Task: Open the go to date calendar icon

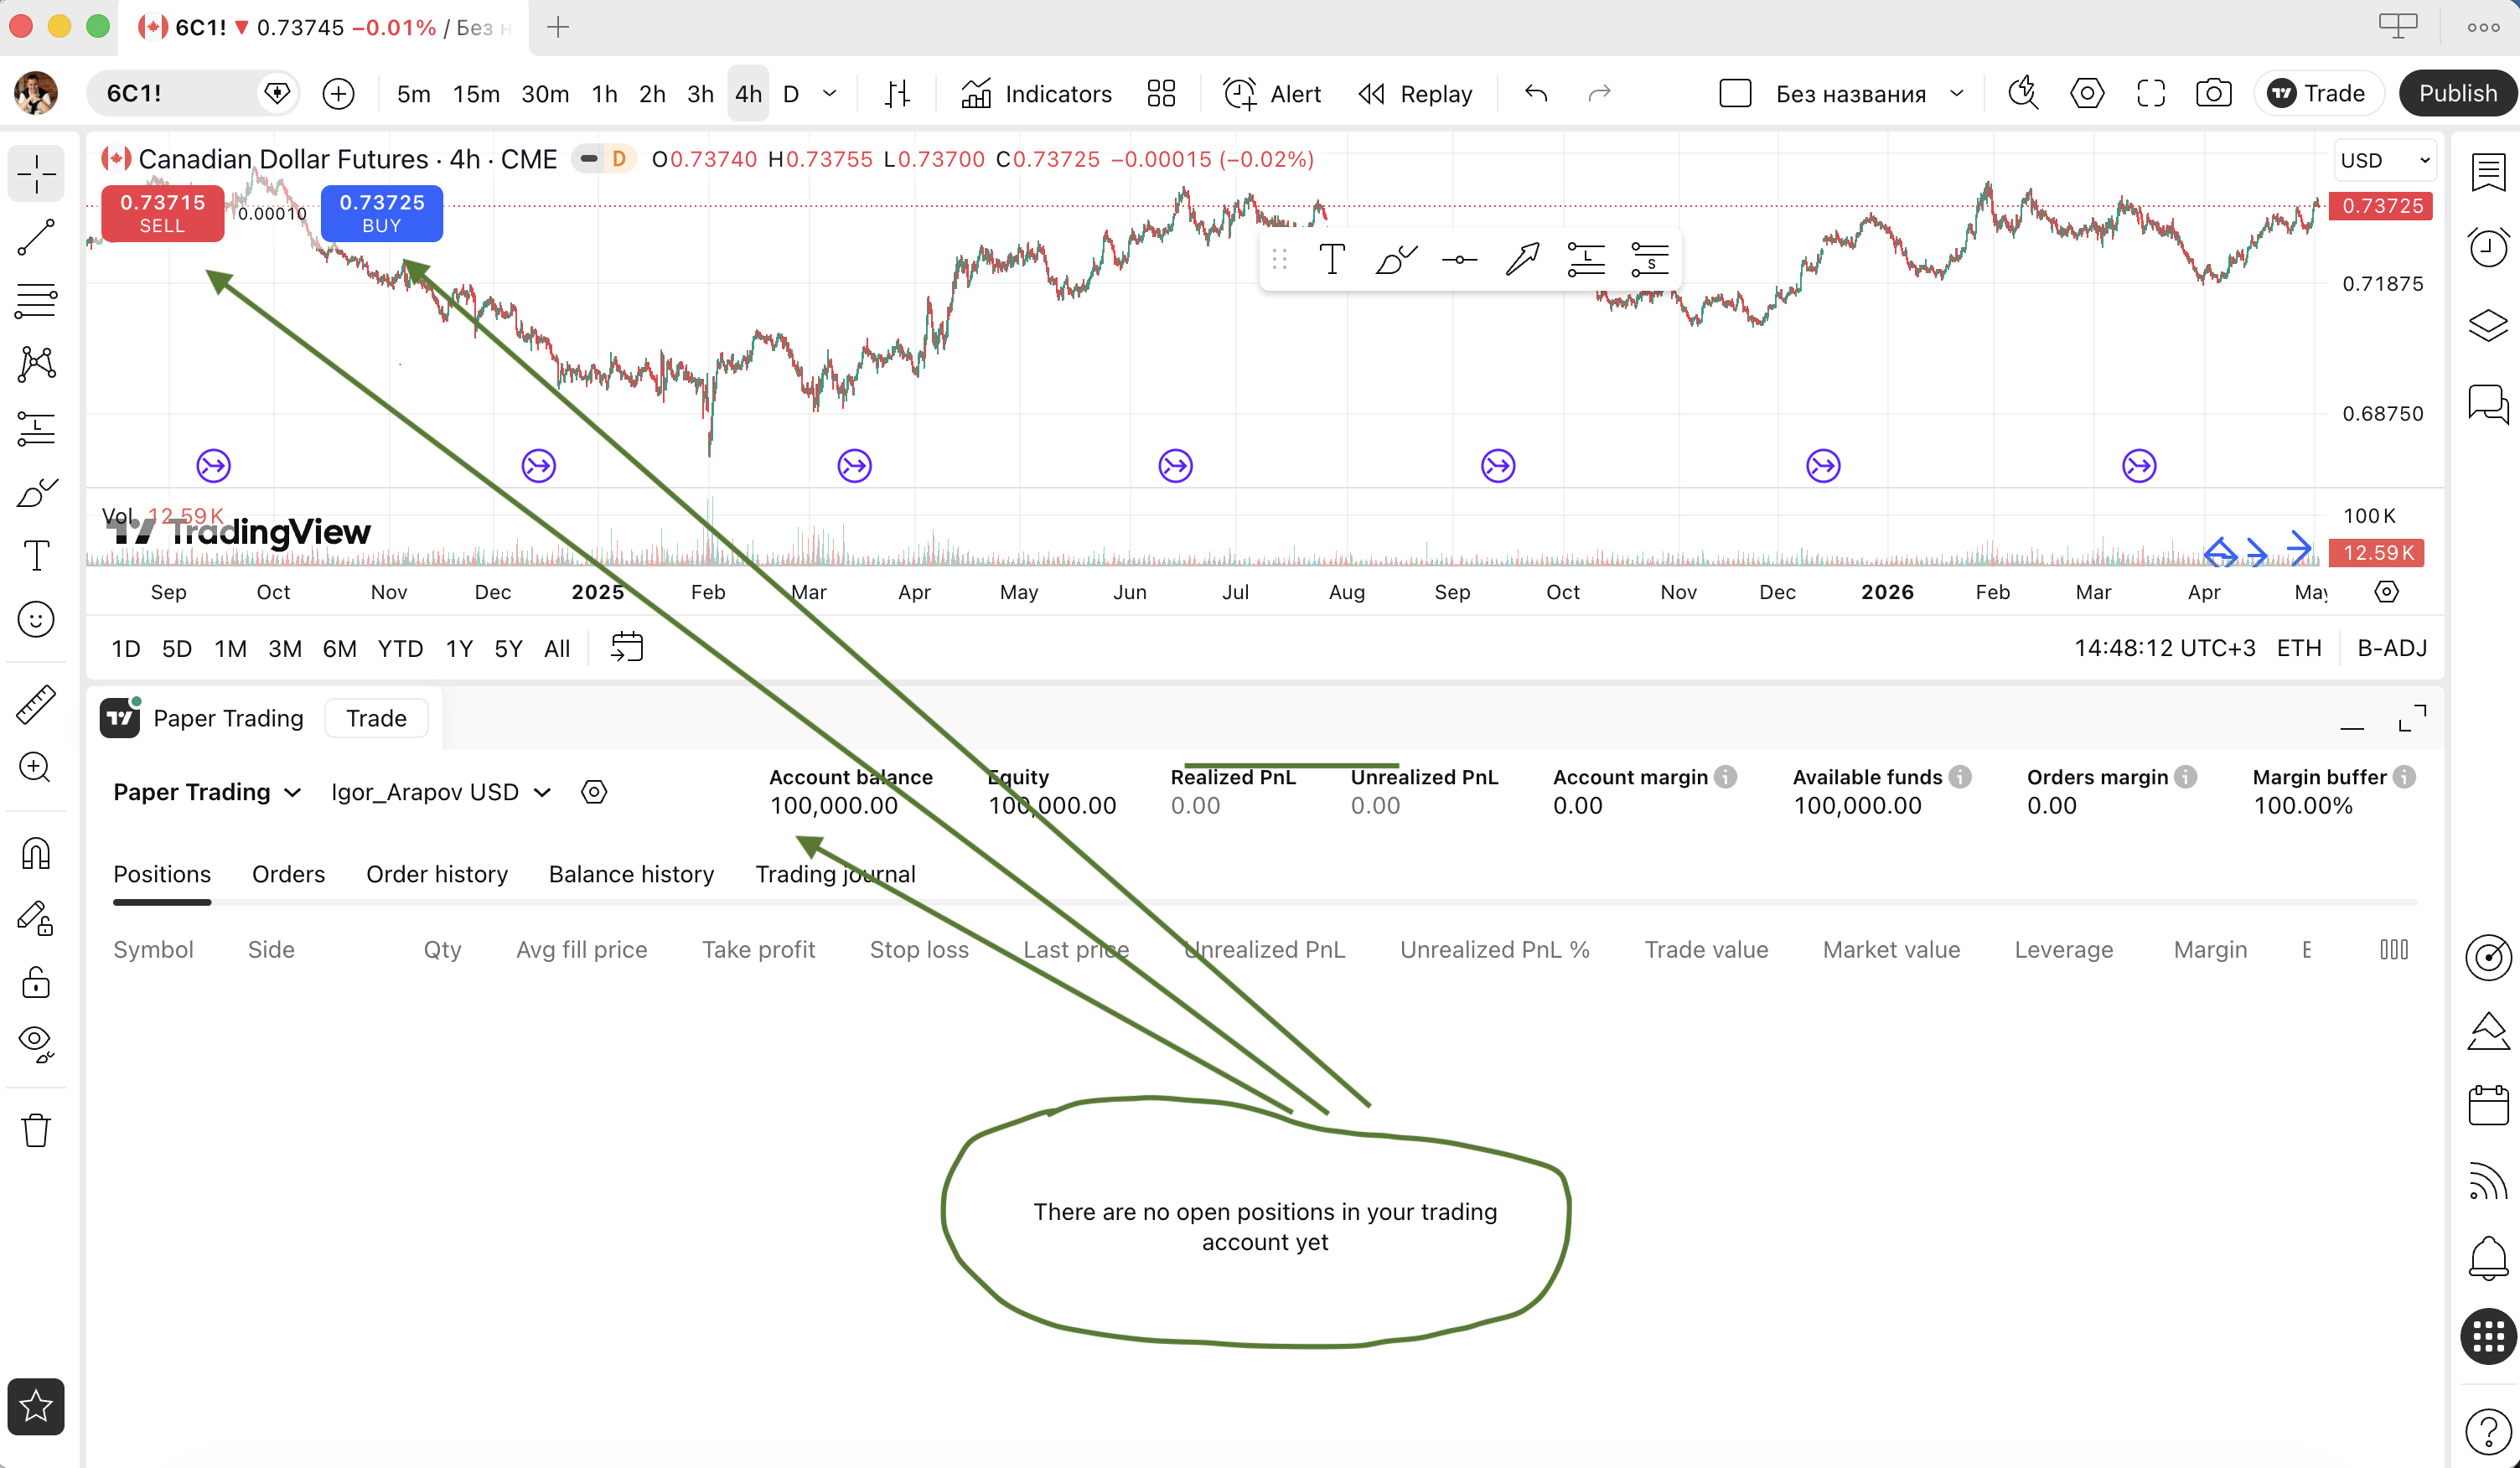Action: (626, 647)
